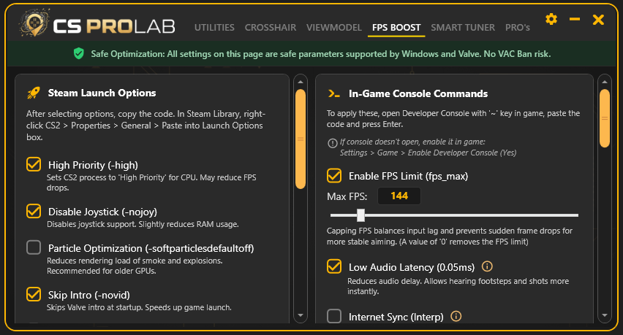Image resolution: width=623 pixels, height=335 pixels.
Task: Switch to the UTILITIES tab
Action: point(214,27)
